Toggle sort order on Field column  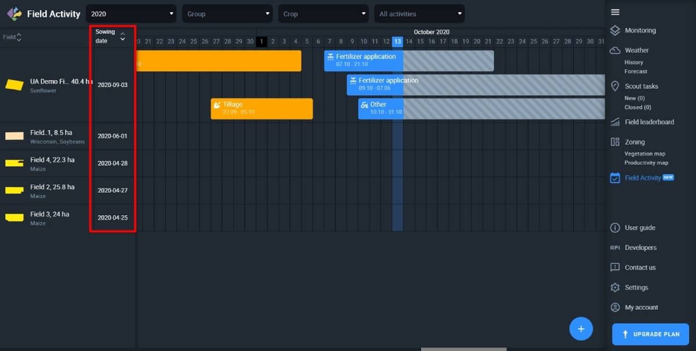[19, 37]
